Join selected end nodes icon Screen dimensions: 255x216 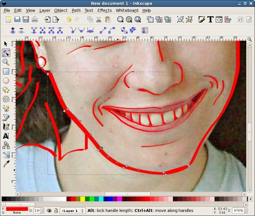34,31
